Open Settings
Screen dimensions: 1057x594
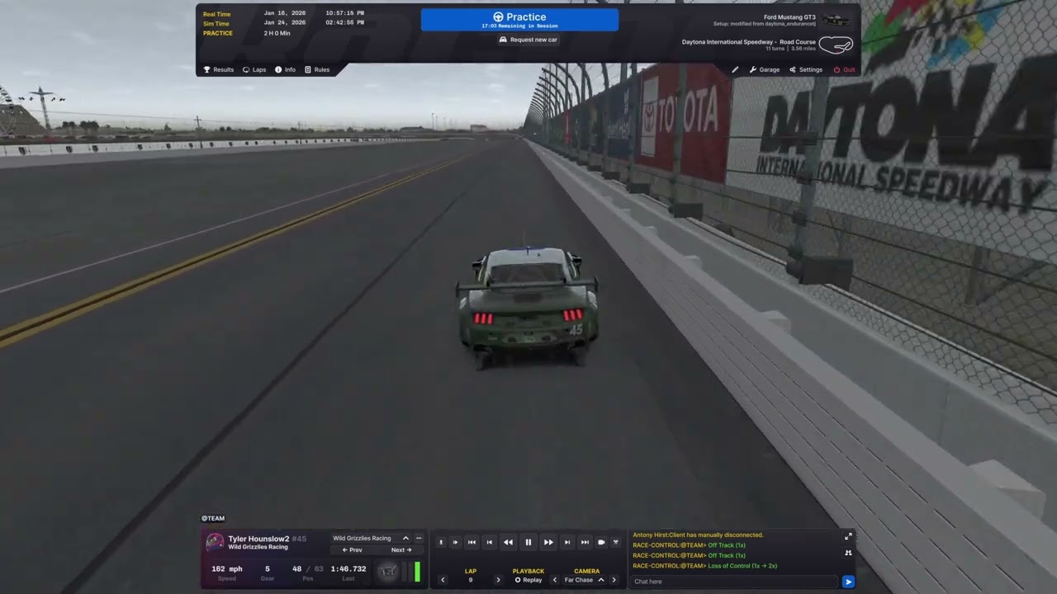point(806,69)
